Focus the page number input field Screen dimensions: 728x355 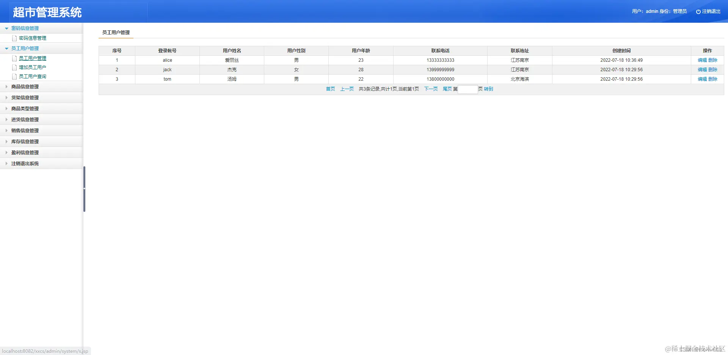tap(468, 89)
